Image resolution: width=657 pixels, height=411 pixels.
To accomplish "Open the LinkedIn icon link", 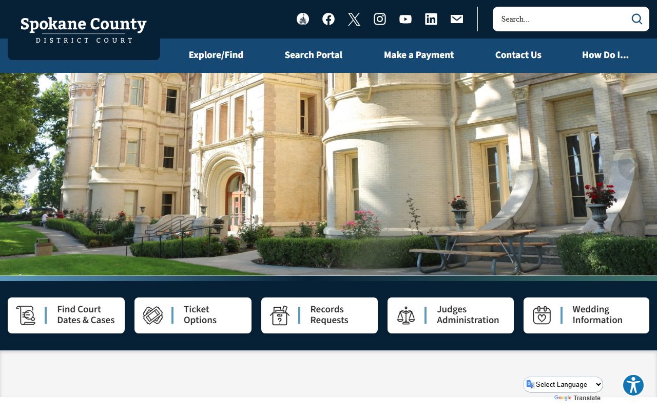I will click(431, 19).
